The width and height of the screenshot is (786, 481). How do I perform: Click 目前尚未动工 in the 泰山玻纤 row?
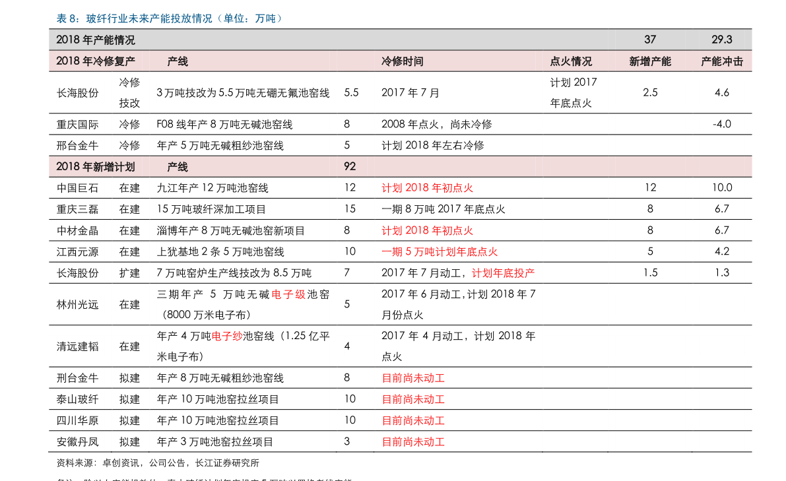click(x=413, y=399)
